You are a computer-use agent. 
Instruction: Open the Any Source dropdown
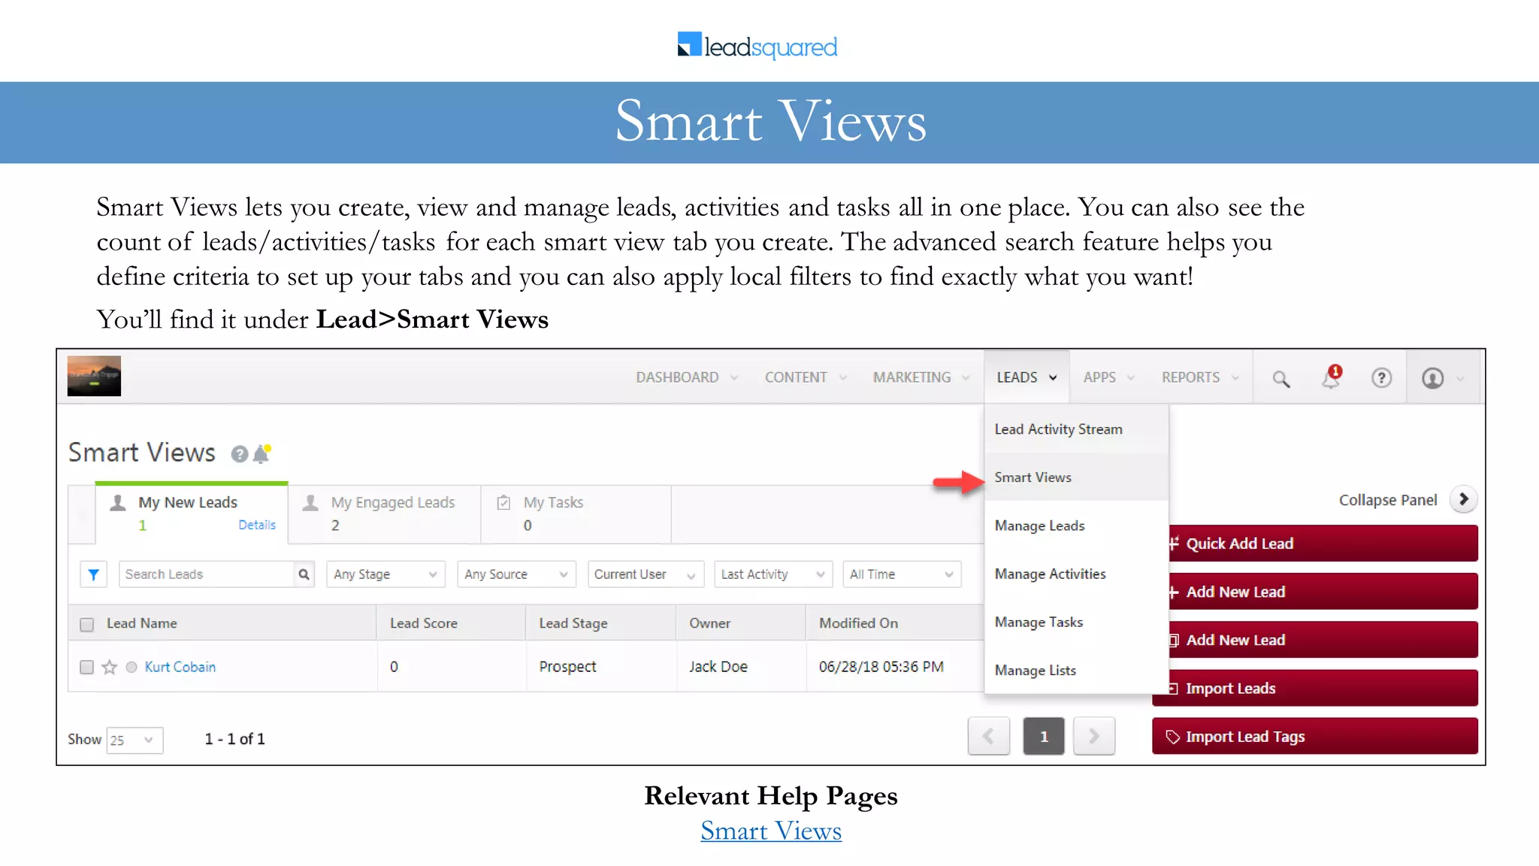coord(516,574)
